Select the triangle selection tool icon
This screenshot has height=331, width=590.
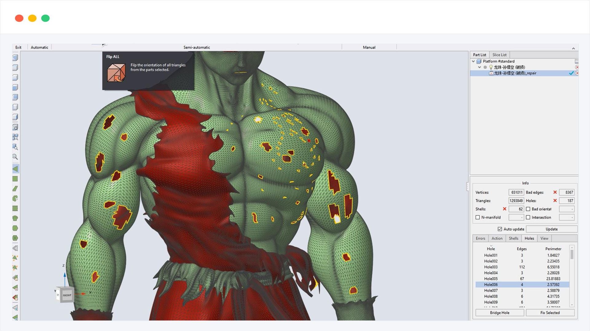tap(15, 169)
